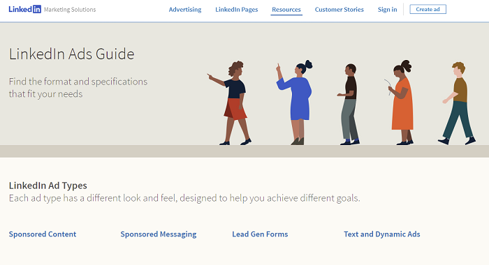The height and width of the screenshot is (265, 489).
Task: Click the LinkedIn Ads Guide heading
Action: click(72, 54)
